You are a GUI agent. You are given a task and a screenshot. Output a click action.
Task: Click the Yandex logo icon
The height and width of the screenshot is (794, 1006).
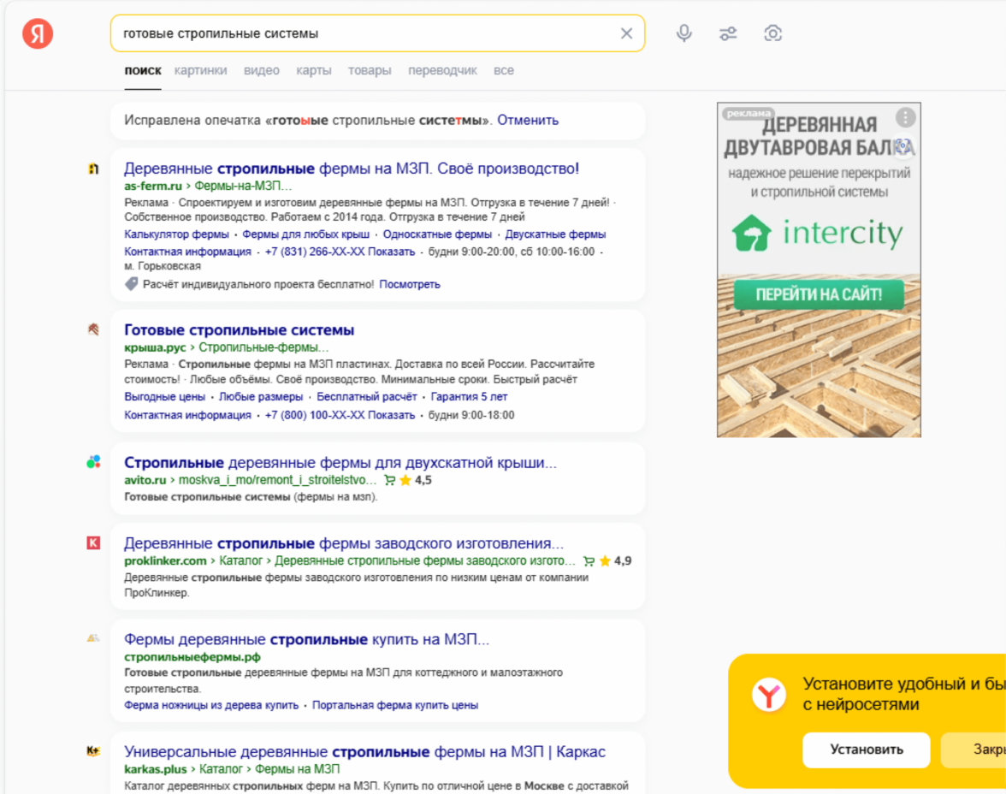pos(38,33)
